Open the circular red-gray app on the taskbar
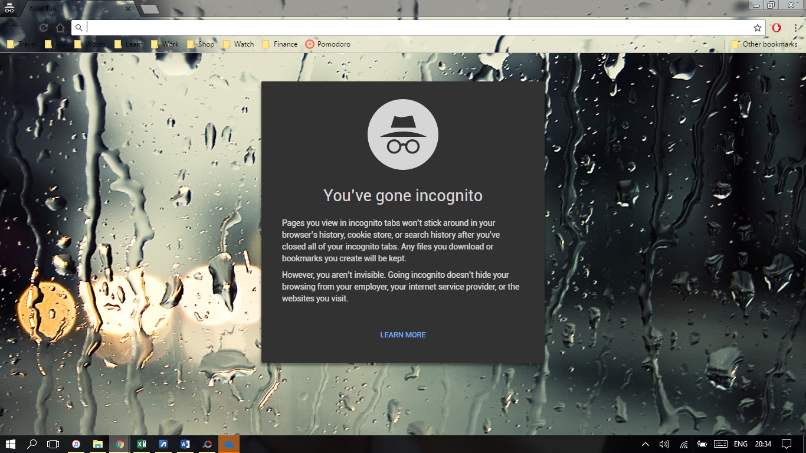This screenshot has height=453, width=806. tap(207, 444)
